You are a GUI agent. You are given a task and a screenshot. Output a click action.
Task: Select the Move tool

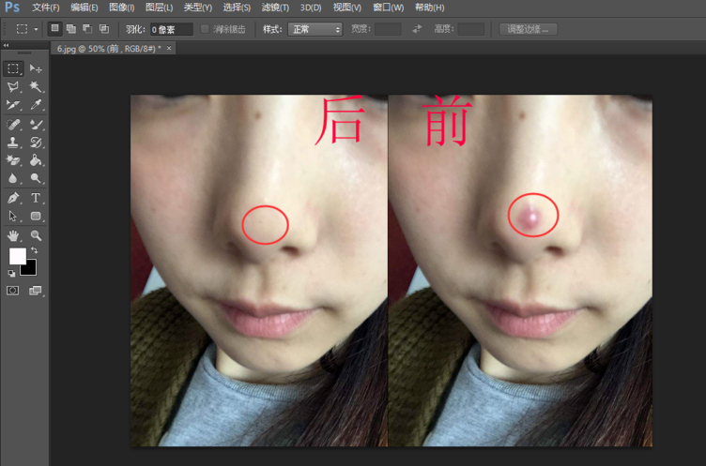tap(36, 68)
